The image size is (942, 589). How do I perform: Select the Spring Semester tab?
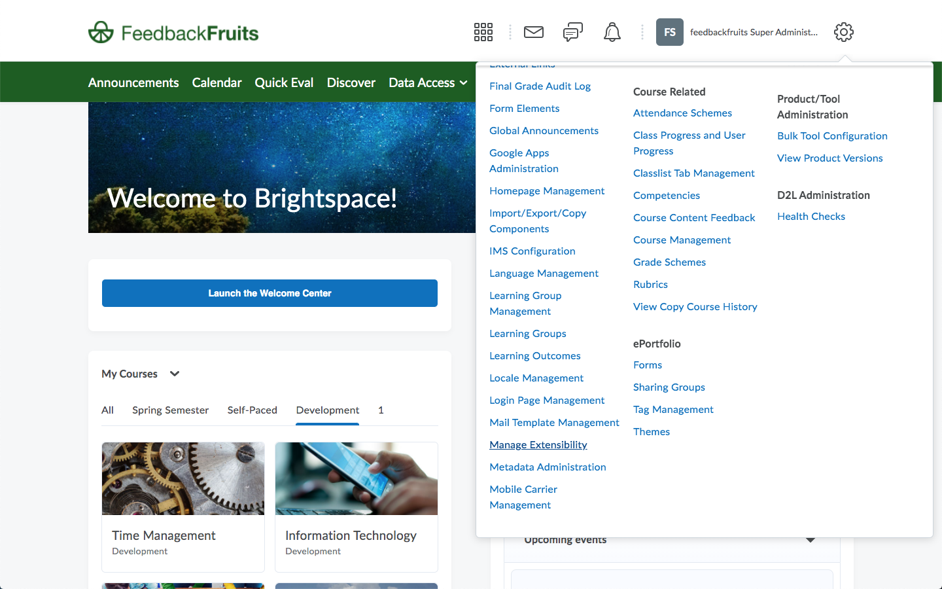[x=170, y=410]
